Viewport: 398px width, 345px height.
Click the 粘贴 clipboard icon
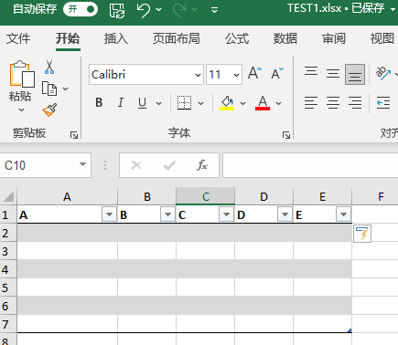(22, 74)
